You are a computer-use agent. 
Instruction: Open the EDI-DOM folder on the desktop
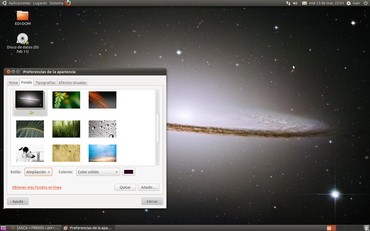tap(23, 16)
